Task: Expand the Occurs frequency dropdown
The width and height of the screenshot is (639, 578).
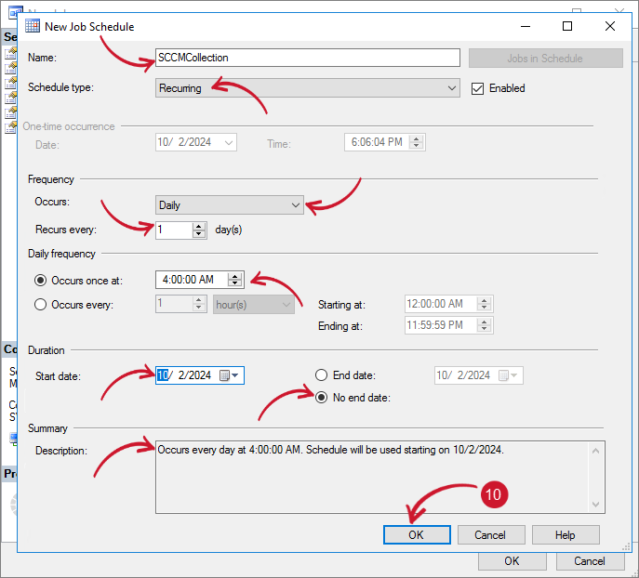Action: point(295,205)
